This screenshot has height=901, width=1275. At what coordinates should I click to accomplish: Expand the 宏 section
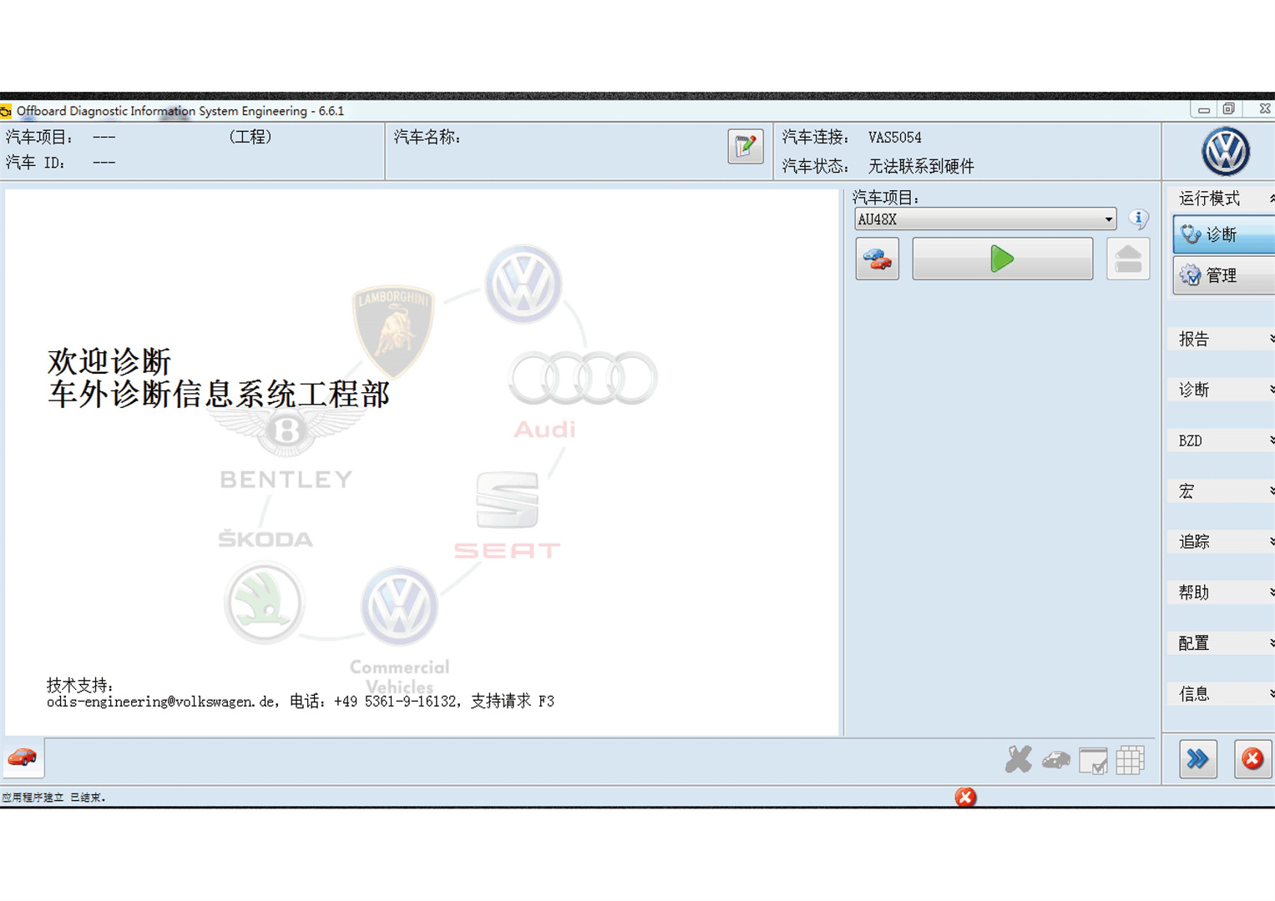point(1222,491)
